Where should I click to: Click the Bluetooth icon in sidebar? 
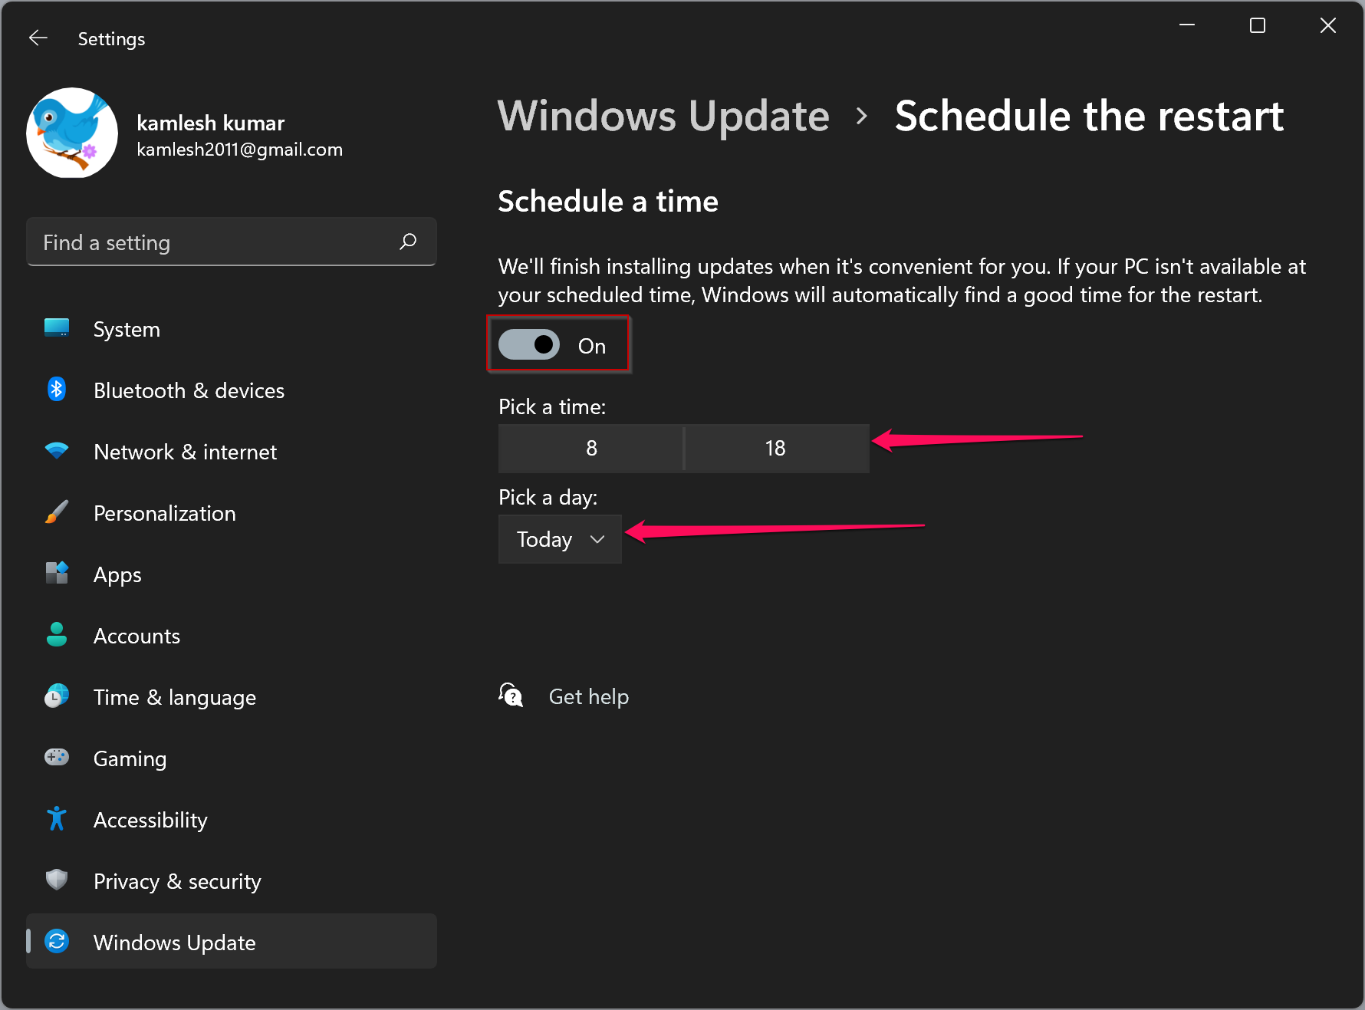point(57,390)
